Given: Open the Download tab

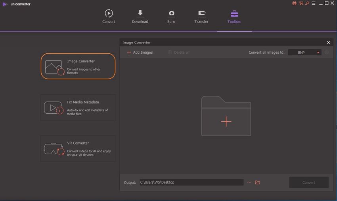Looking at the screenshot, I should click(x=140, y=17).
